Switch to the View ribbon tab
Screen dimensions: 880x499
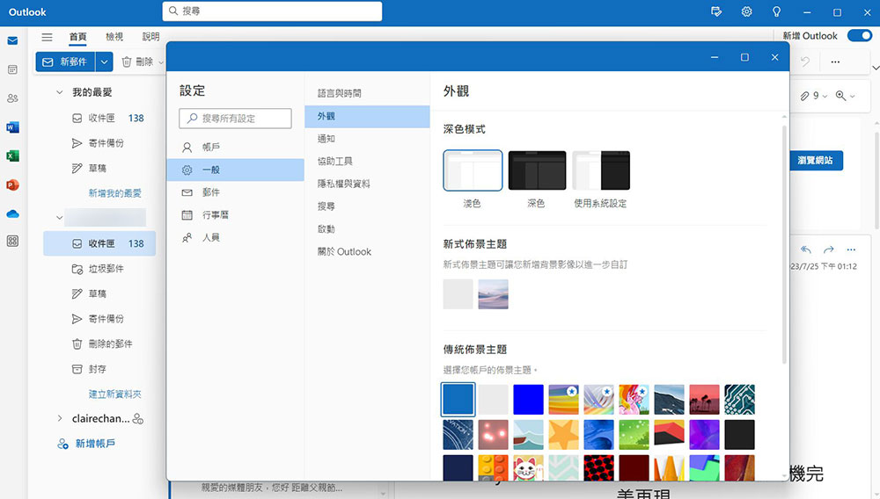pyautogui.click(x=114, y=36)
